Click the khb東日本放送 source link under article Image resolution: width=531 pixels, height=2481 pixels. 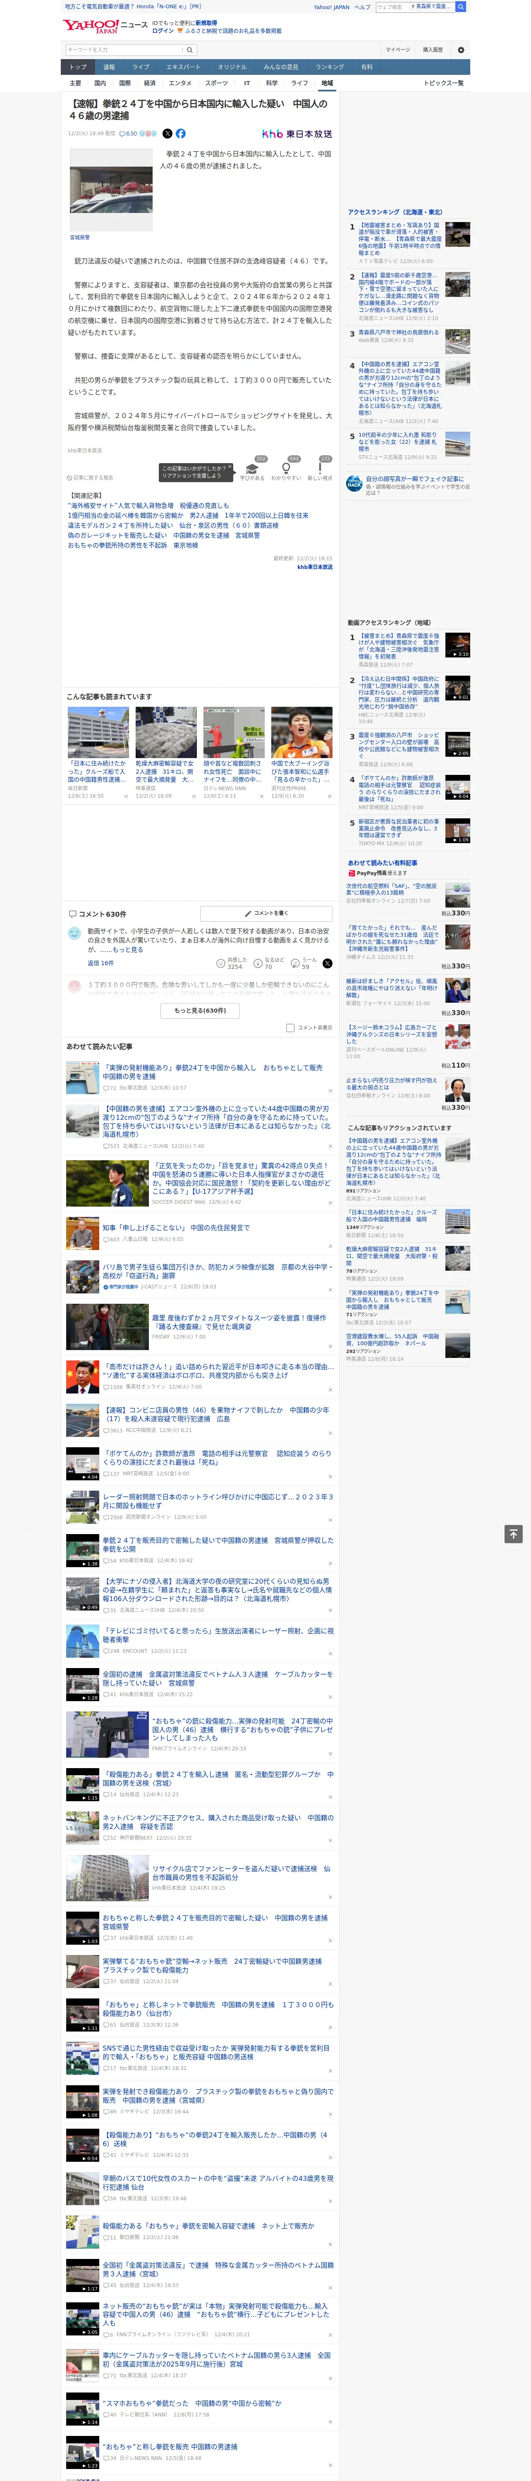pos(314,567)
